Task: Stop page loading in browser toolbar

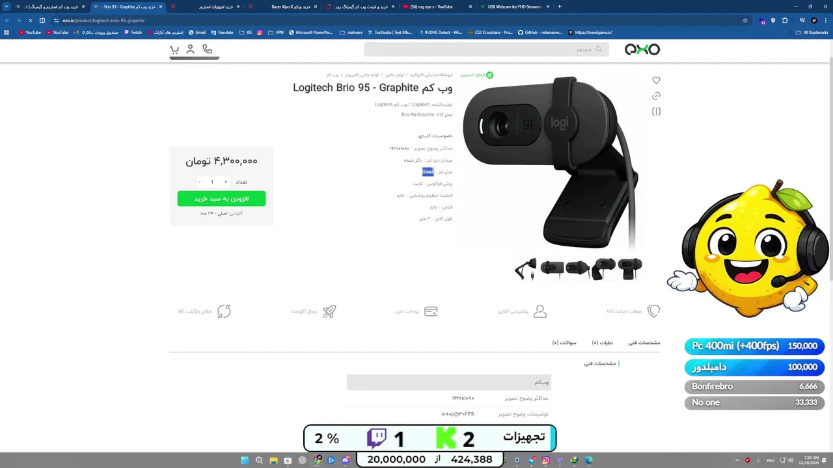Action: 30,21
